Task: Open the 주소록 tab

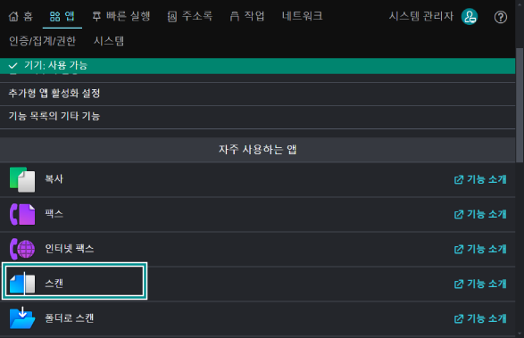Action: click(x=190, y=16)
